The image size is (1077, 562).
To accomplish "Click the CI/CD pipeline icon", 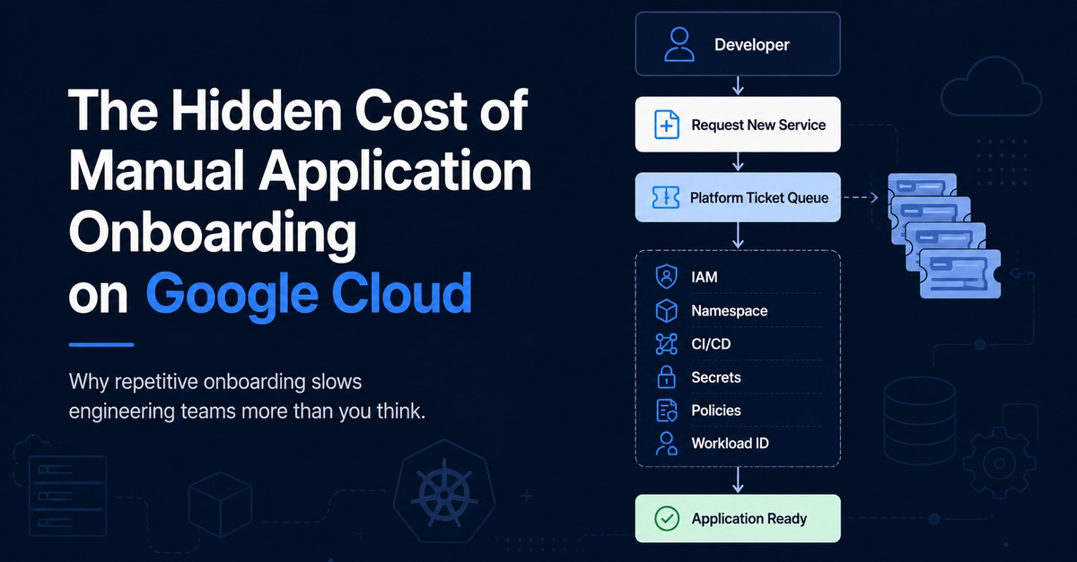I will 666,344.
